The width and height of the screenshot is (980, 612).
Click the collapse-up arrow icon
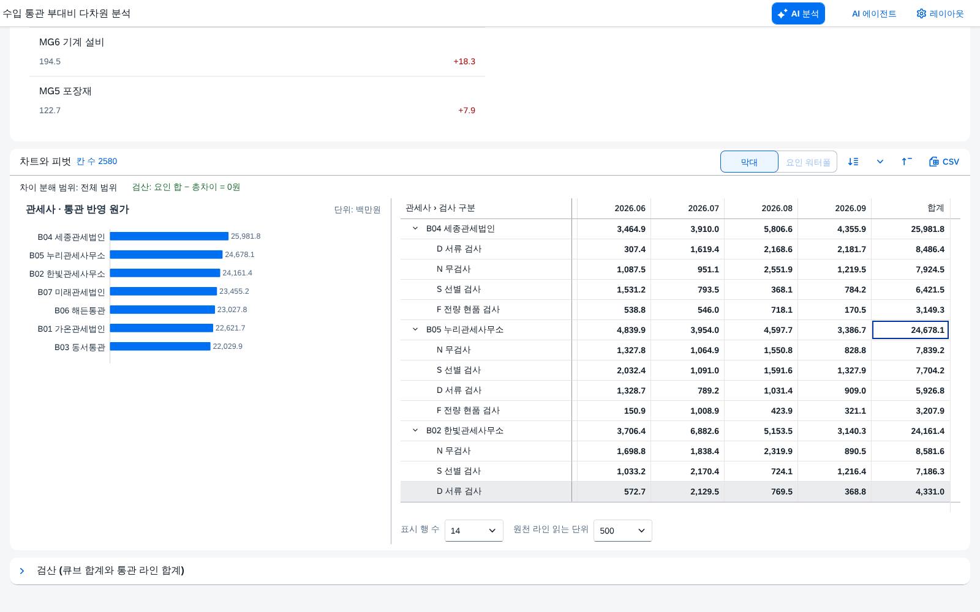(907, 162)
